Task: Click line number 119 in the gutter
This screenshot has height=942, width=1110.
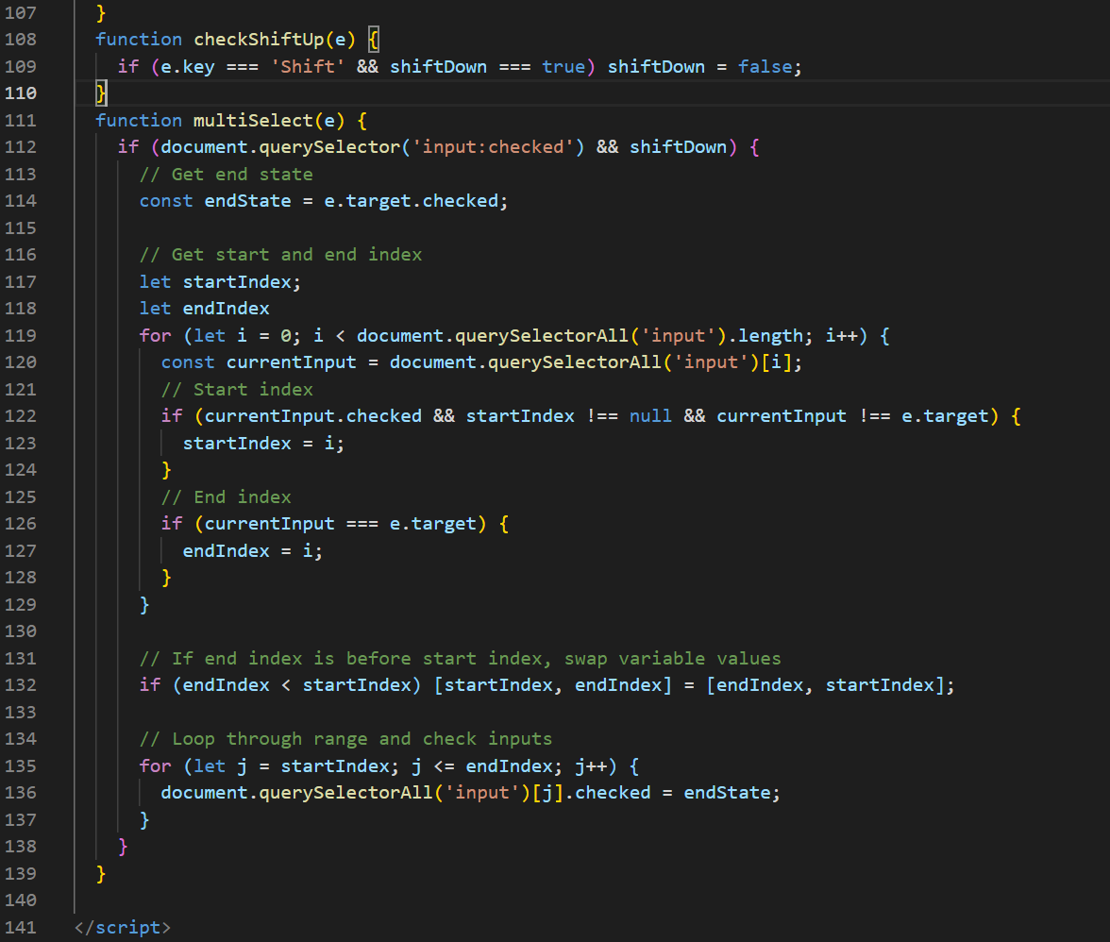Action: click(x=21, y=335)
